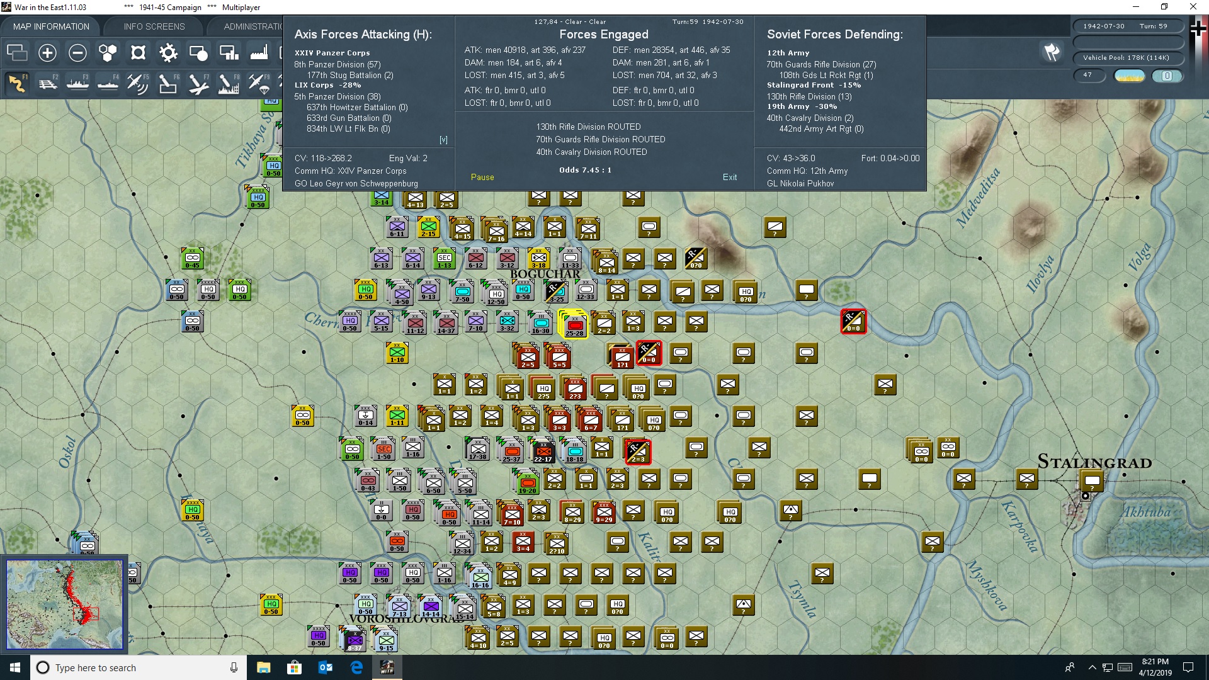This screenshot has height=680, width=1209.
Task: Select F5 air recon mode
Action: 138,83
